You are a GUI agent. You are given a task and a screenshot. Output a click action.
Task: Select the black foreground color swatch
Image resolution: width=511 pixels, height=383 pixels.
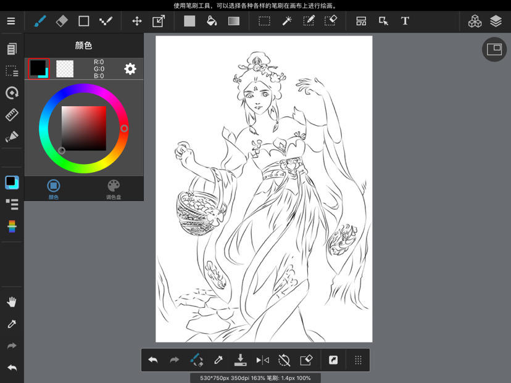[x=39, y=68]
